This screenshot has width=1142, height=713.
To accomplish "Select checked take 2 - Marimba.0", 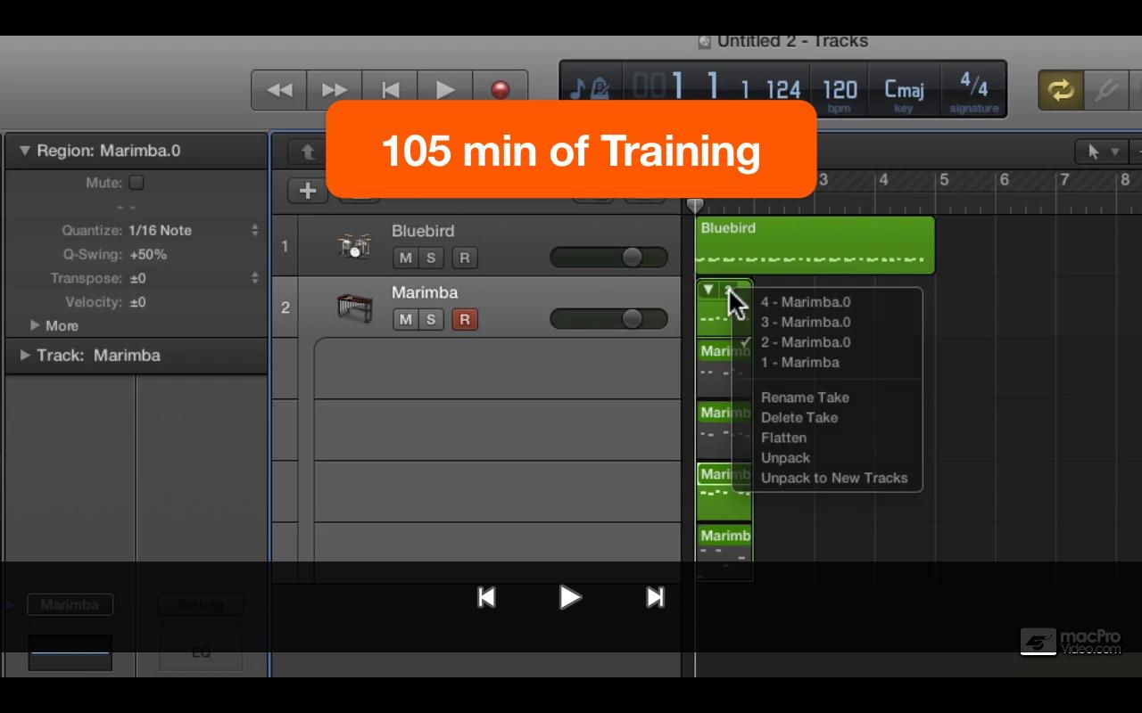I will (806, 342).
